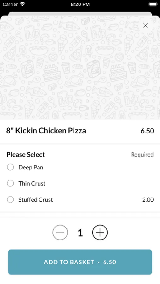The image size is (160, 284).
Task: Close the pizza options sheet
Action: [x=145, y=25]
